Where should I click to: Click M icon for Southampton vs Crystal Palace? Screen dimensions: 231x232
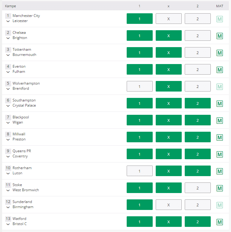[220, 104]
